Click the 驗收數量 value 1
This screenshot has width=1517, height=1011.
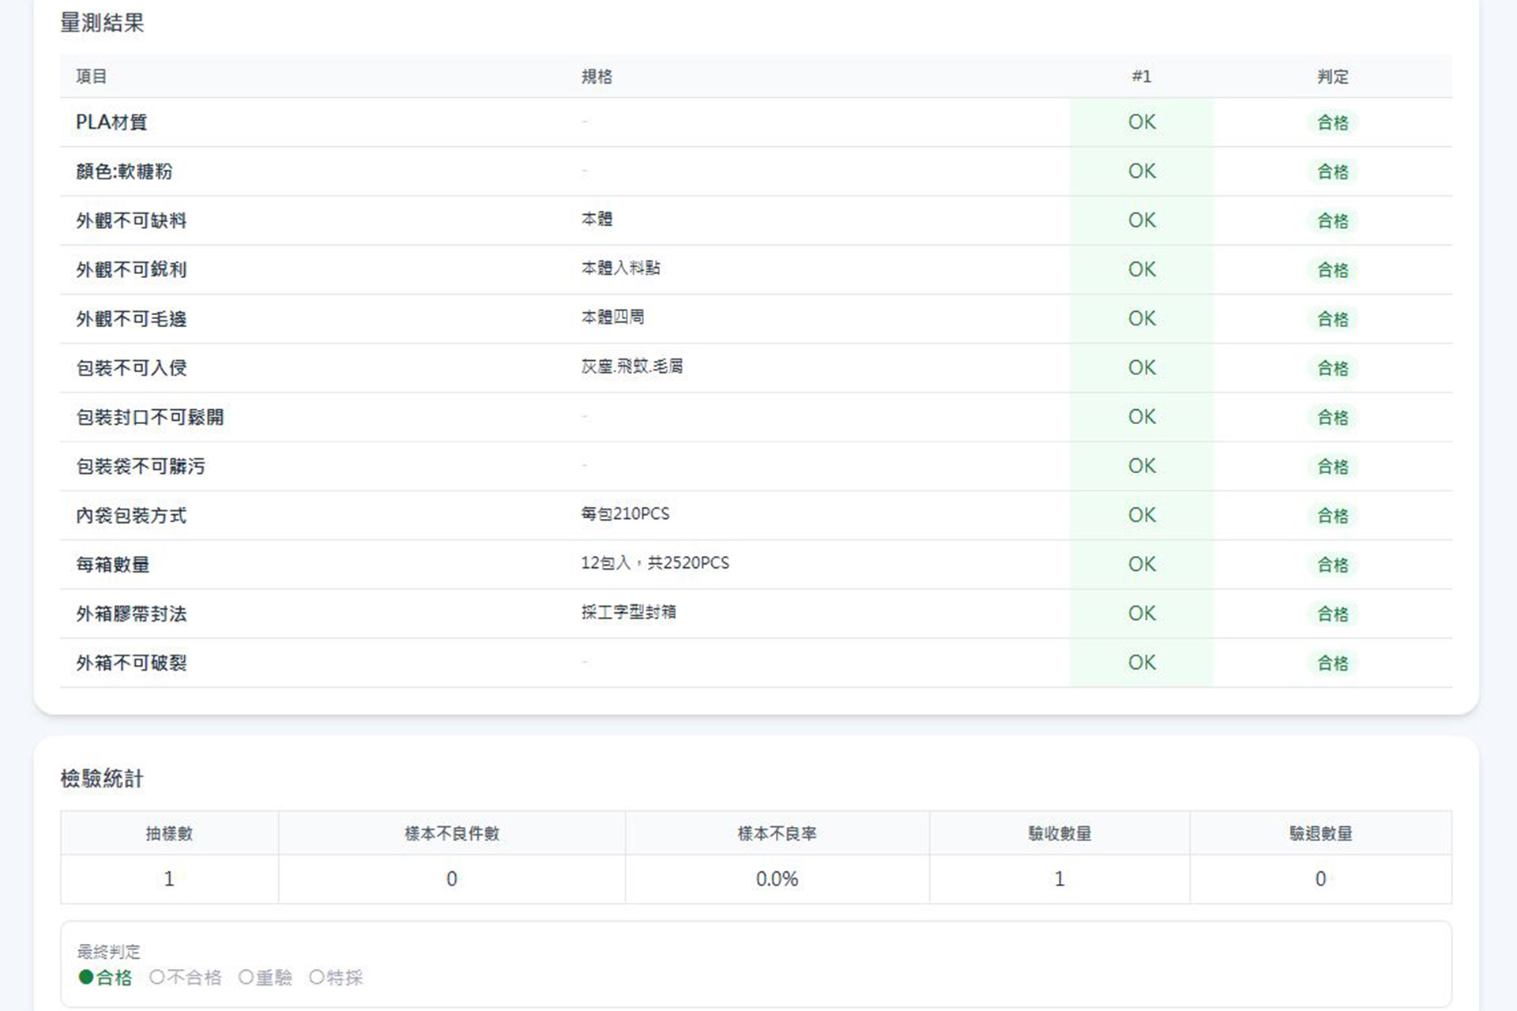1060,879
